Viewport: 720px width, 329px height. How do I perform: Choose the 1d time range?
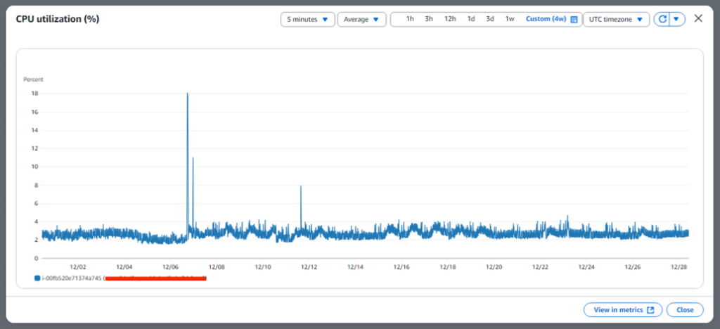471,19
